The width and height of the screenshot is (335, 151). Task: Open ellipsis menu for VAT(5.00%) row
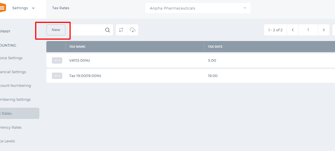click(x=57, y=60)
